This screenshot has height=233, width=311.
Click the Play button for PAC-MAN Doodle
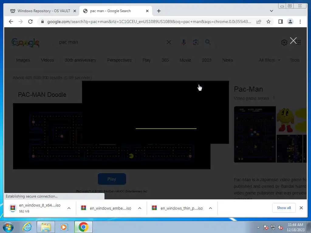click(112, 179)
